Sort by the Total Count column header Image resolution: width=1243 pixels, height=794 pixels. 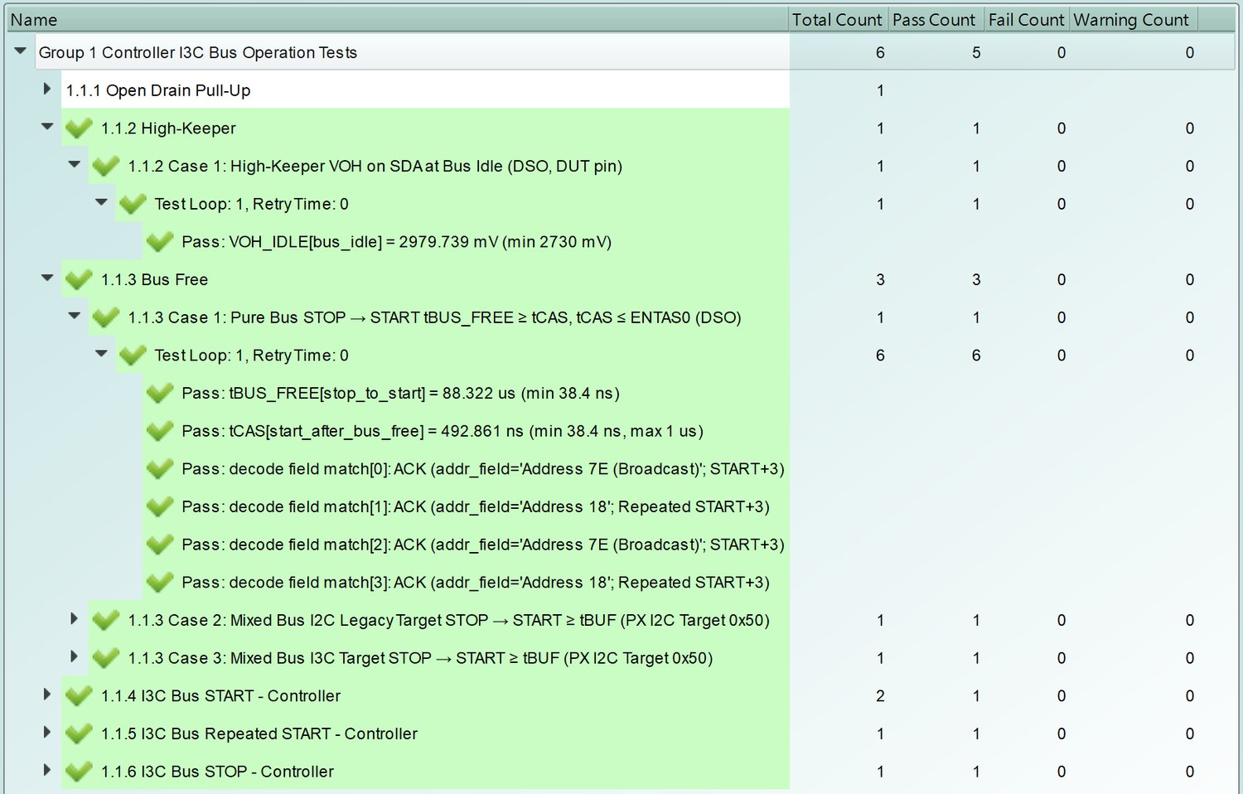(838, 20)
